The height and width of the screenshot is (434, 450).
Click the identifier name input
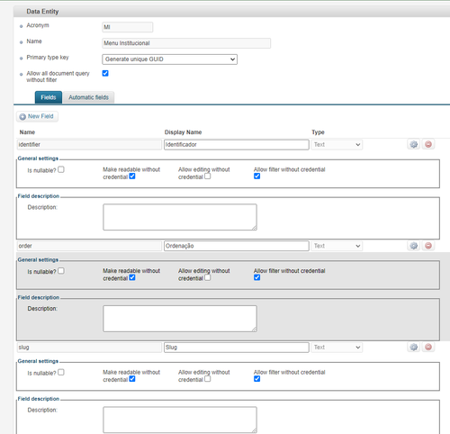(x=89, y=145)
